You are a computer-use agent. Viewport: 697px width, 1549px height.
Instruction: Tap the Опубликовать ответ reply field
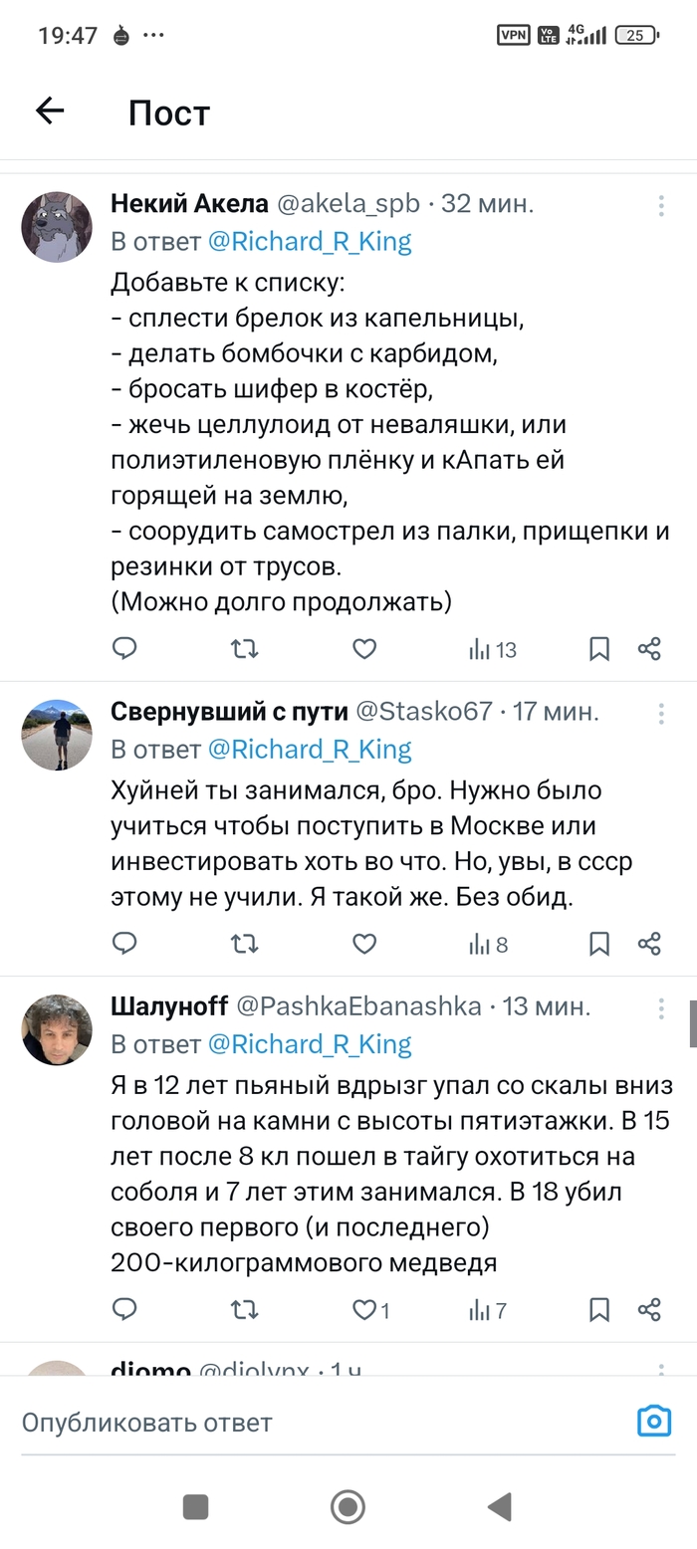(x=299, y=1423)
